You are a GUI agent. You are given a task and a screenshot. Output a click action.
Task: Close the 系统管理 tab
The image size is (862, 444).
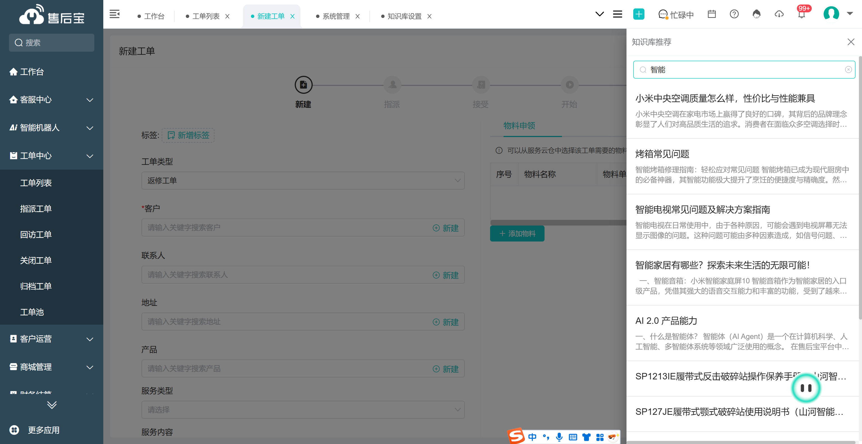point(357,16)
